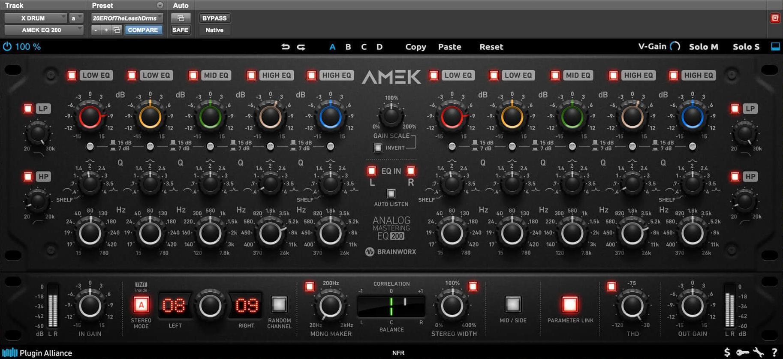The height and width of the screenshot is (359, 783).
Task: Click the BYPASS button
Action: click(x=214, y=18)
